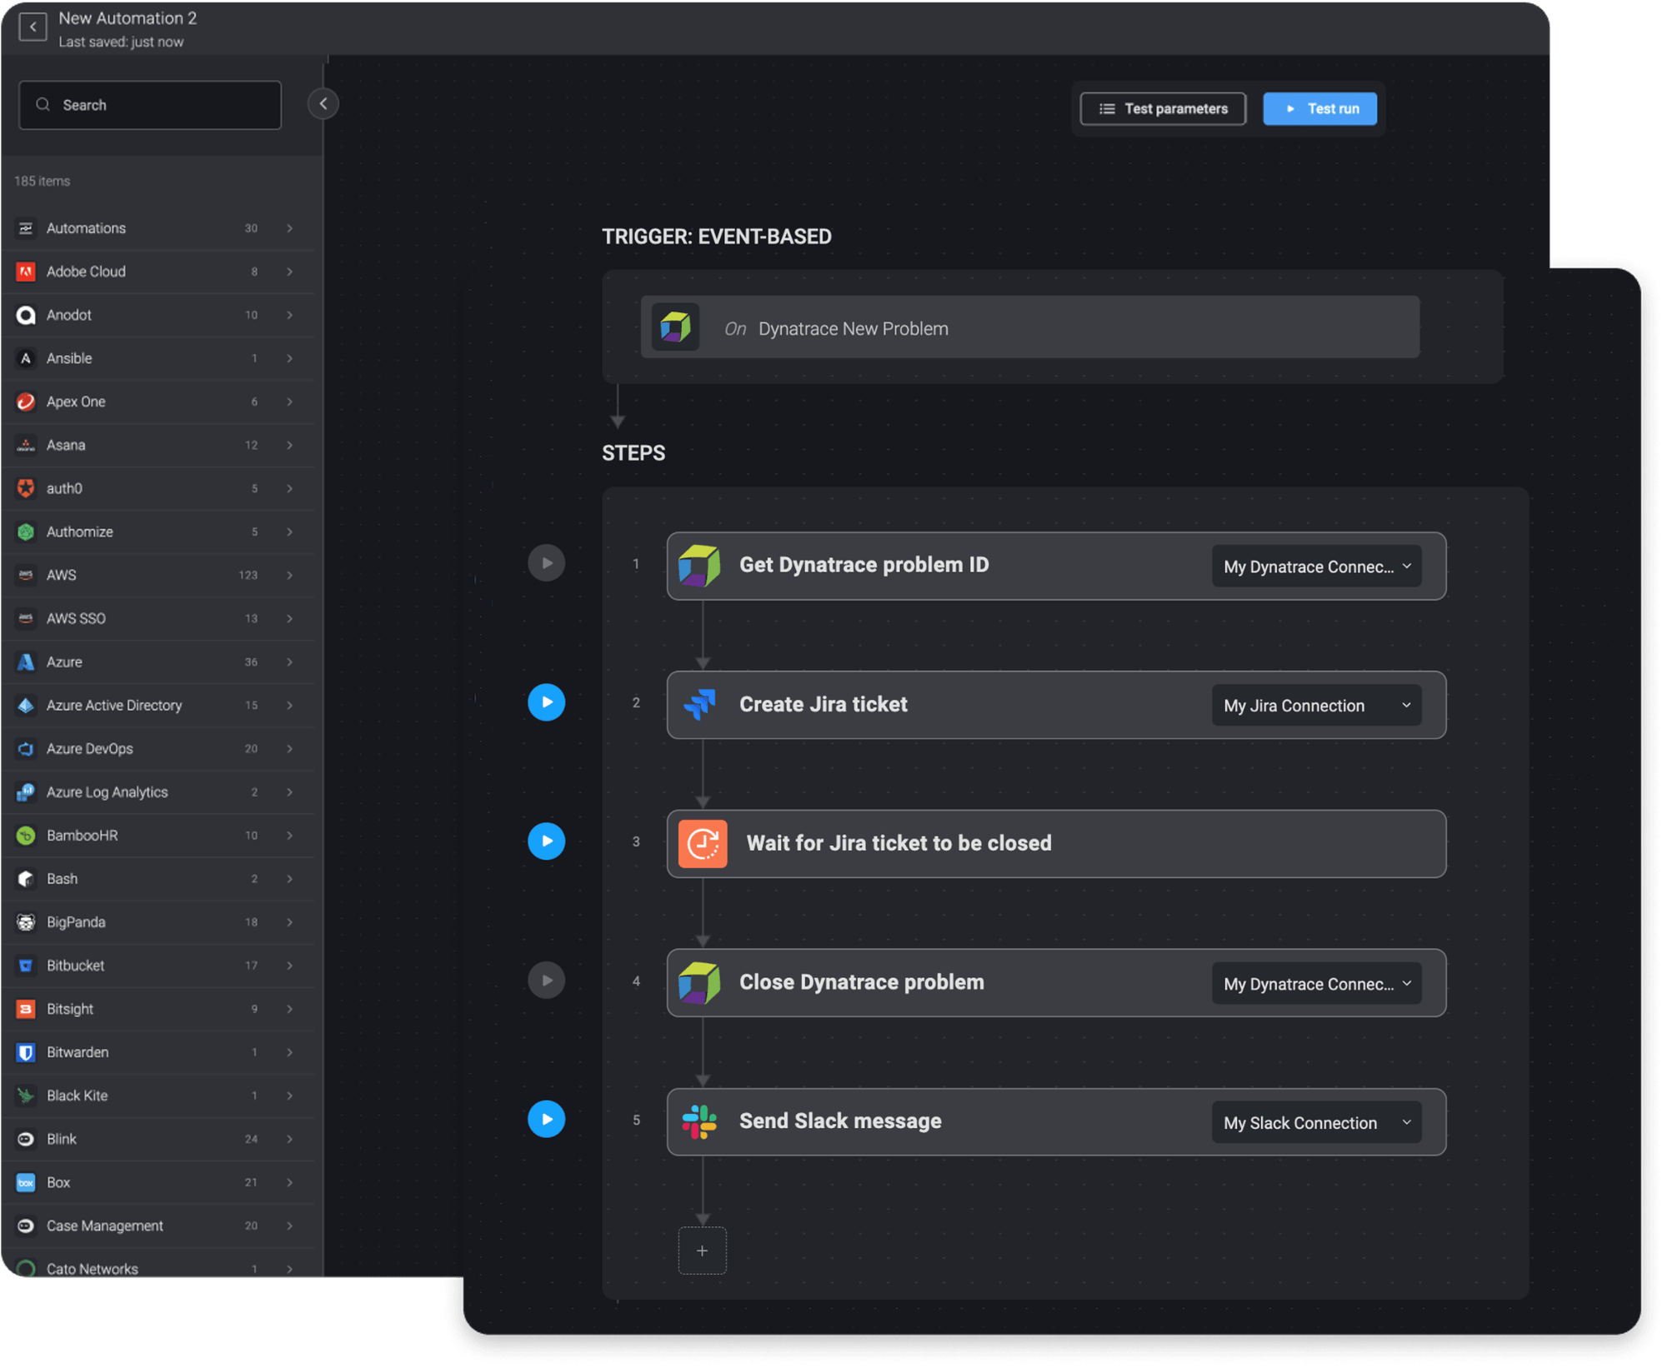Open the Ansible category

[x=158, y=358]
